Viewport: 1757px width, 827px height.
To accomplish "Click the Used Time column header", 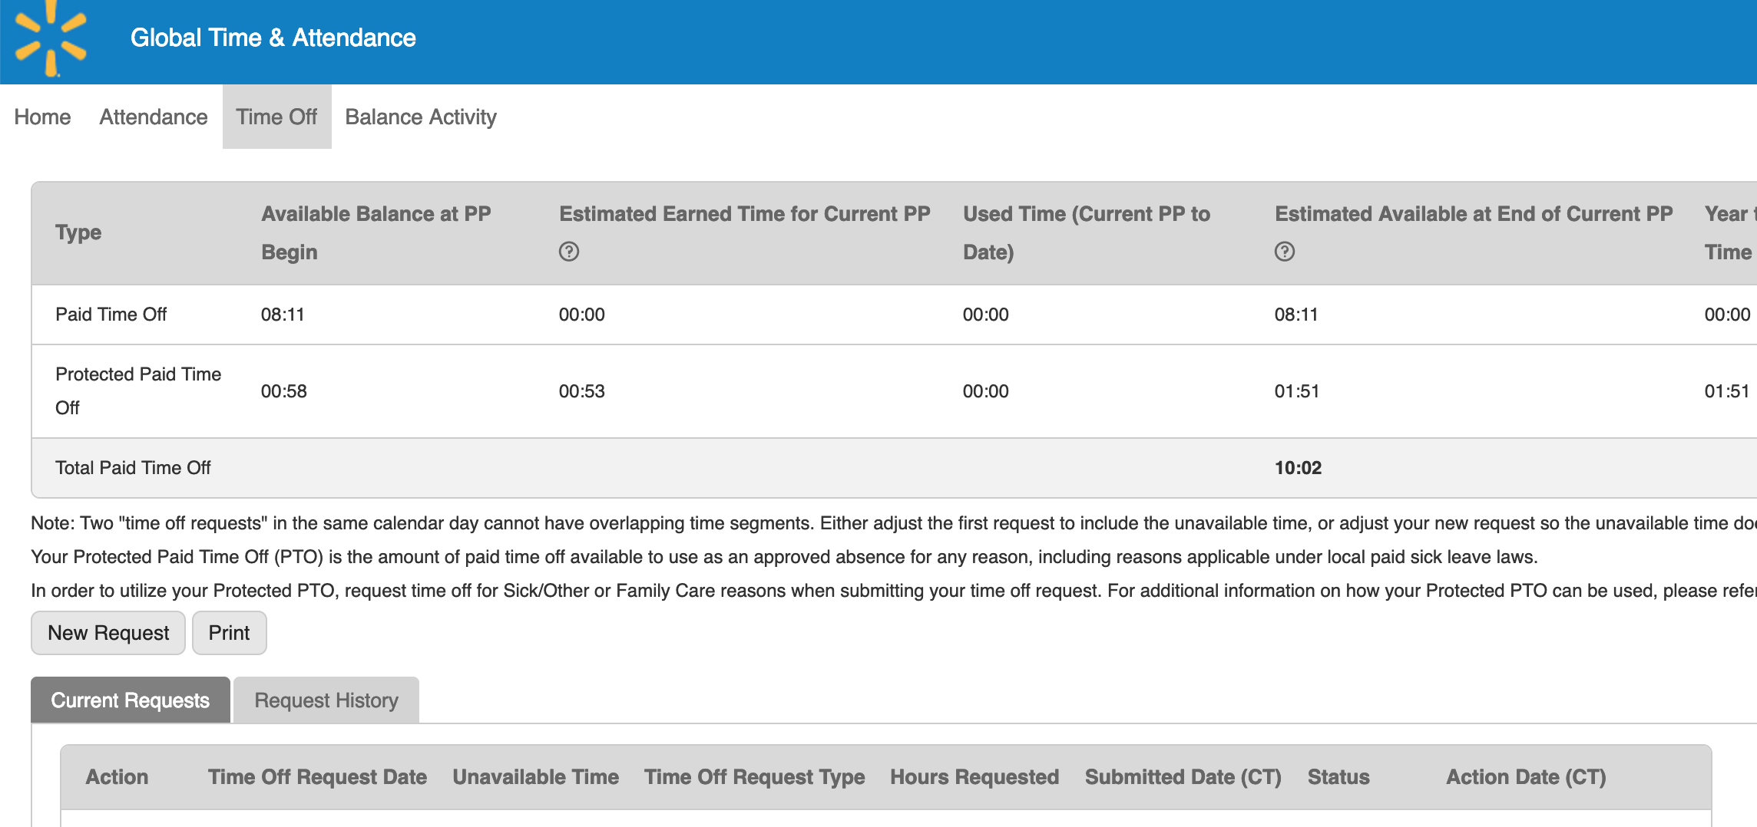I will [1086, 232].
